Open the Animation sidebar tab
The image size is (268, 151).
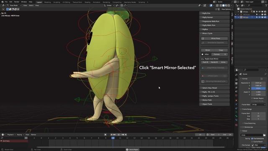click(x=232, y=35)
